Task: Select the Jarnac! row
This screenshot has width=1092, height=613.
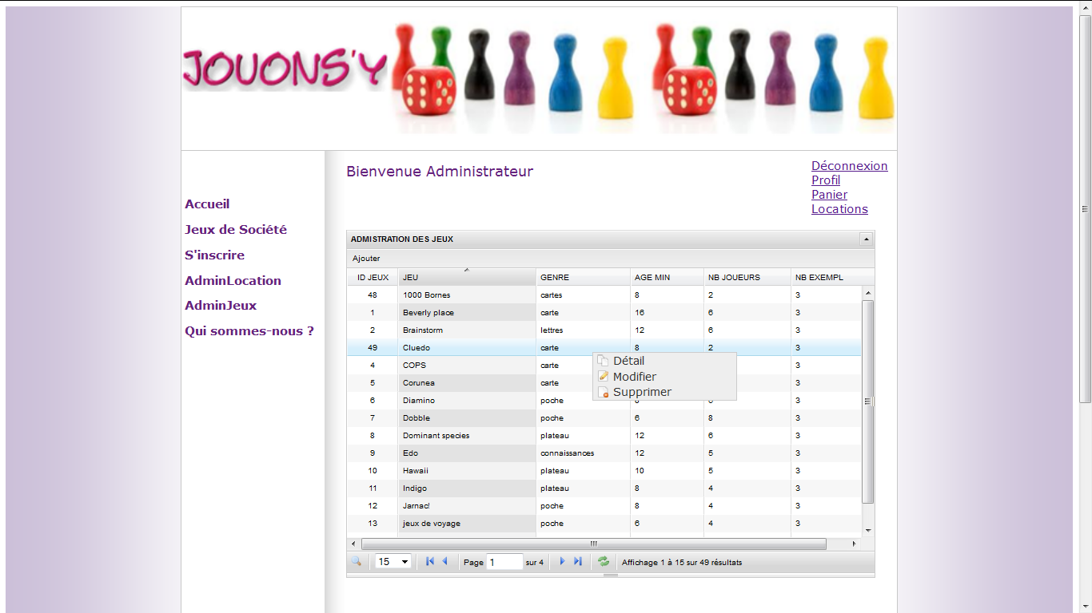Action: (604, 506)
